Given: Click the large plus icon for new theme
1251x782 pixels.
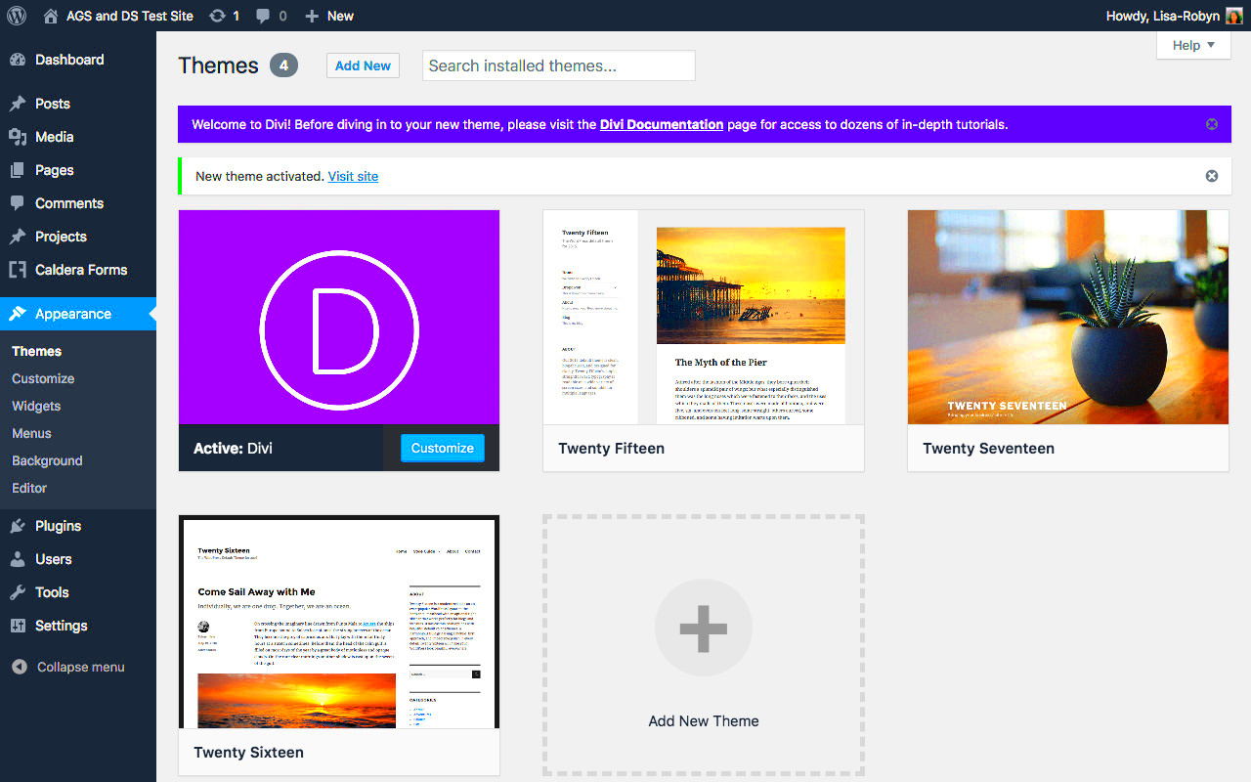Looking at the screenshot, I should coord(704,629).
